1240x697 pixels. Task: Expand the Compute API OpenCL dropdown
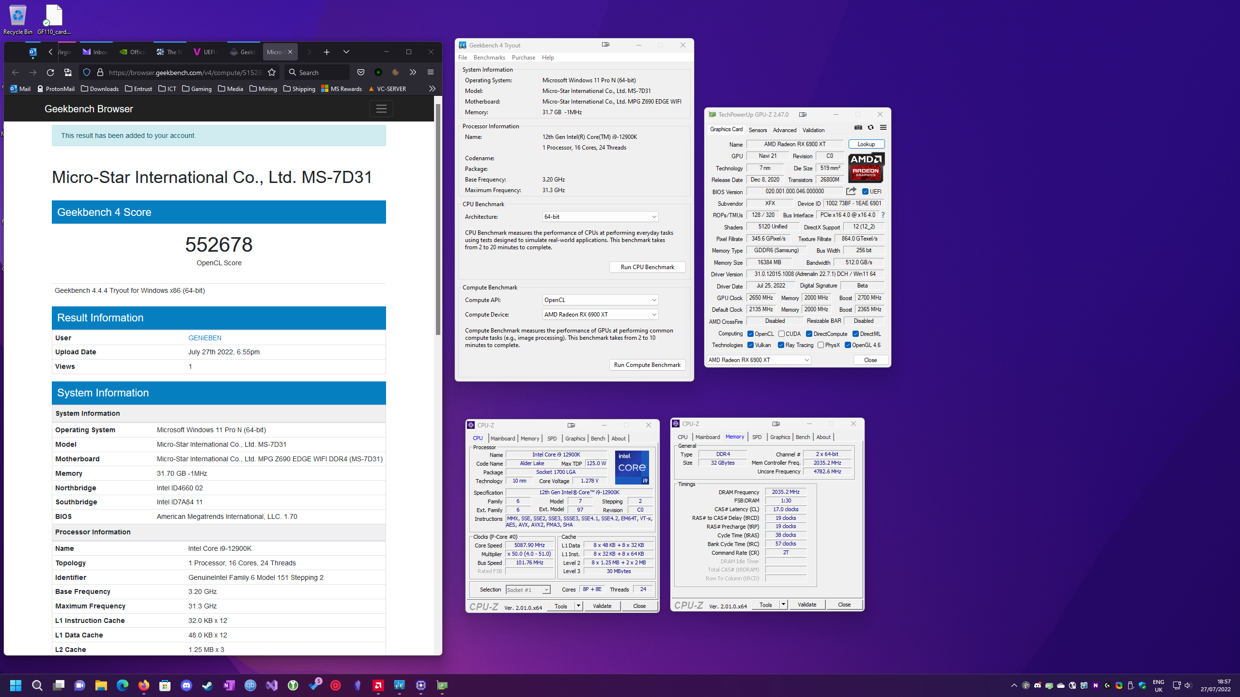600,300
